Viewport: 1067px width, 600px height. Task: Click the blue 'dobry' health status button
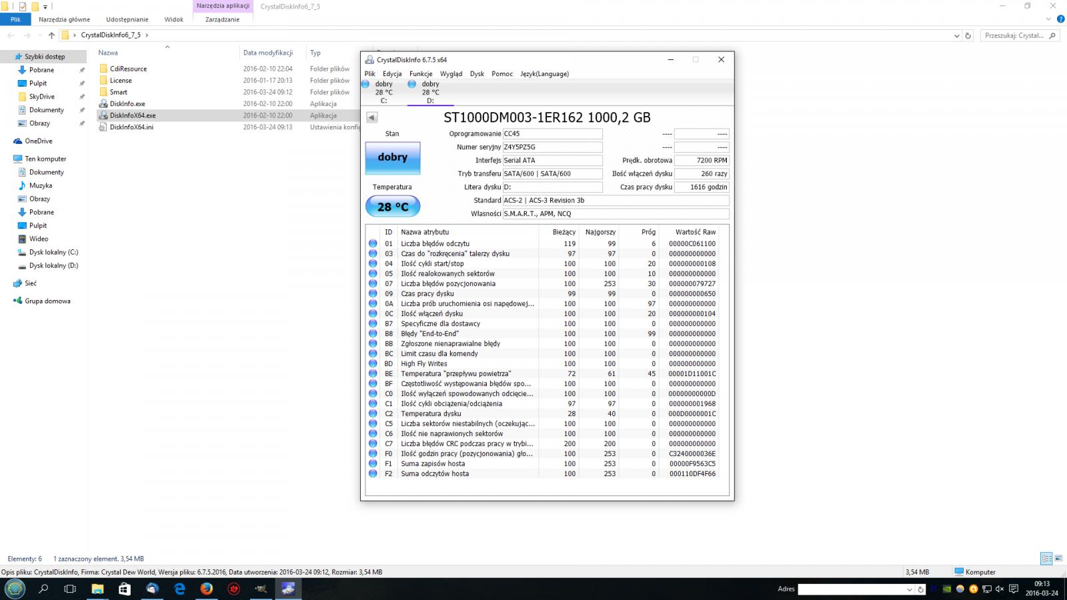[x=393, y=158]
